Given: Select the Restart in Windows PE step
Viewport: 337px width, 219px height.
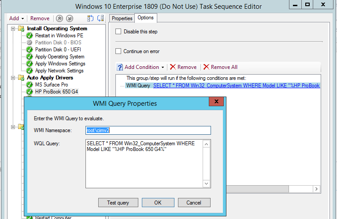Looking at the screenshot, I should pyautogui.click(x=59, y=36).
